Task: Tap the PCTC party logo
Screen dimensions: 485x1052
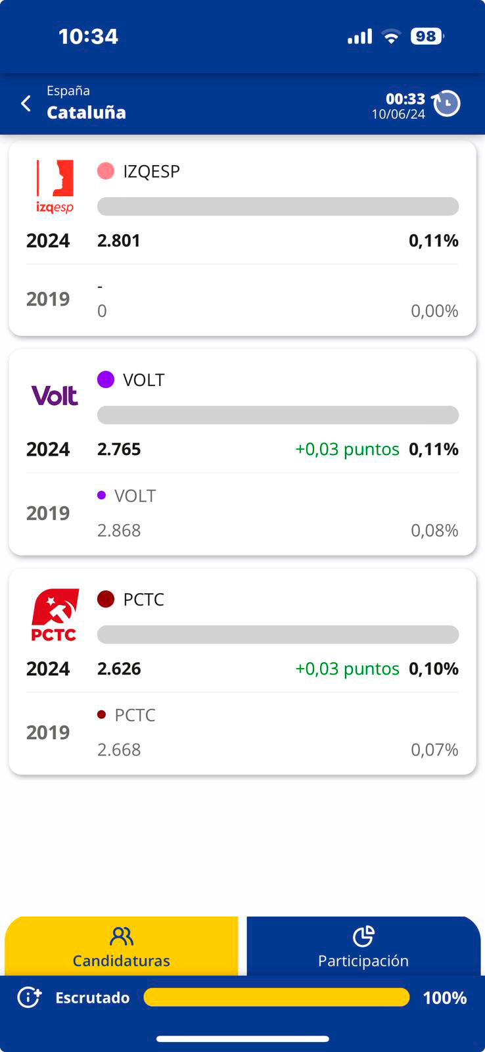Action: pos(55,615)
